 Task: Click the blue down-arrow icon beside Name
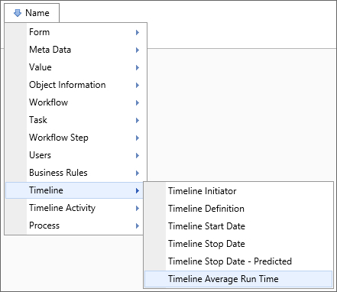(18, 13)
